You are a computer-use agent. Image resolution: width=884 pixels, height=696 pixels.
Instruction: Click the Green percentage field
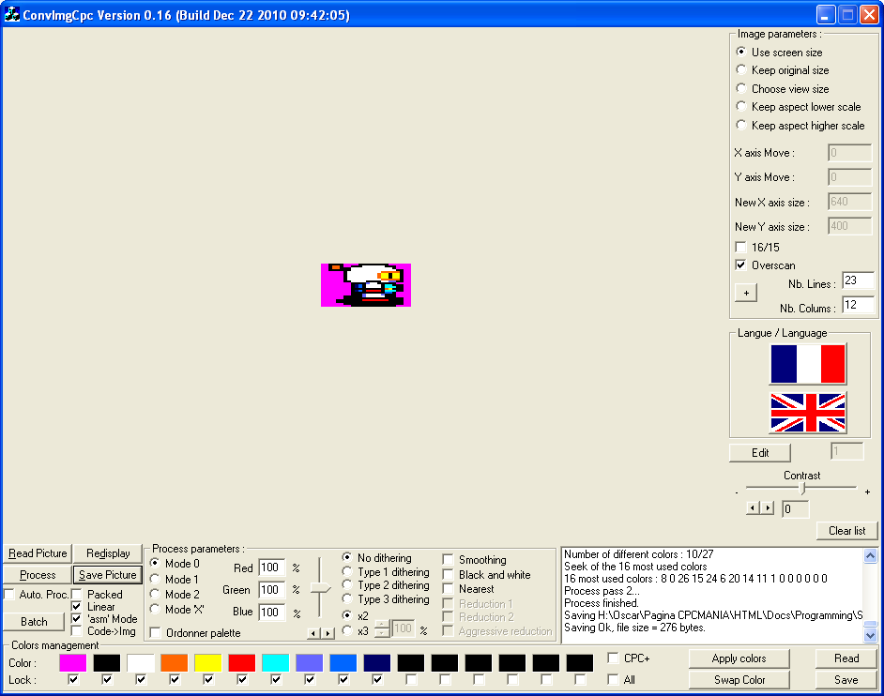coord(272,590)
